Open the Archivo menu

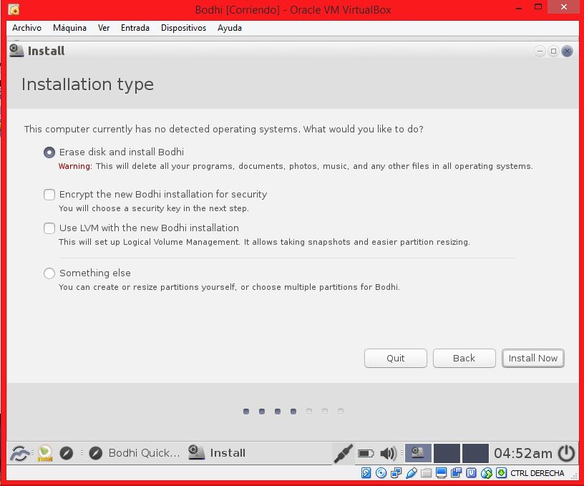click(x=26, y=28)
